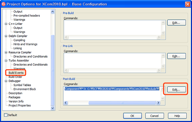Click the Cancel button
The width and height of the screenshot is (192, 122).
(154, 116)
